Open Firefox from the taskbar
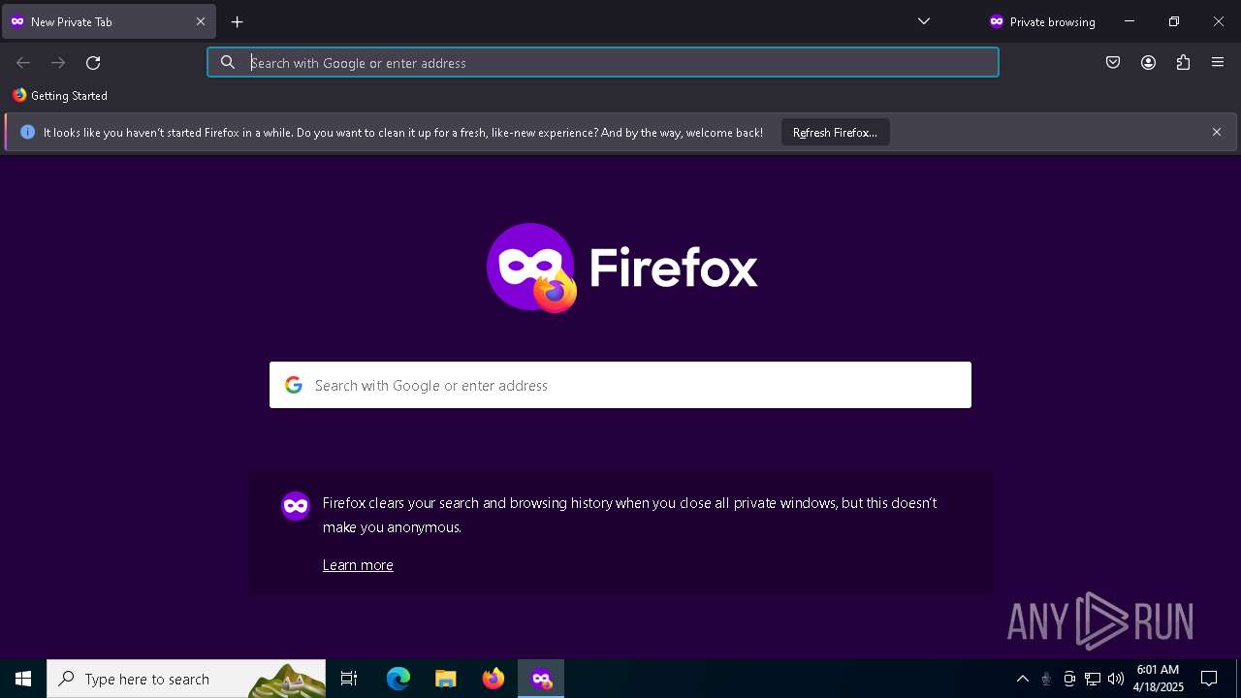Image resolution: width=1241 pixels, height=698 pixels. click(x=493, y=680)
